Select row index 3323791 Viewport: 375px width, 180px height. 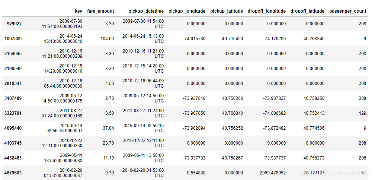13,113
